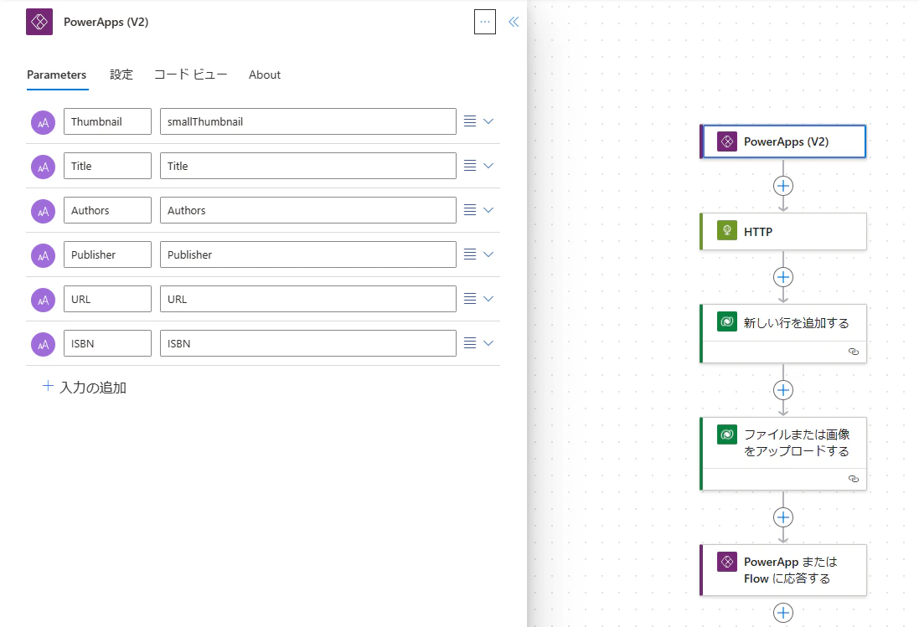Screen dimensions: 919x627
Task: Click the PowerApps (V2) panel title text
Action: (x=106, y=22)
